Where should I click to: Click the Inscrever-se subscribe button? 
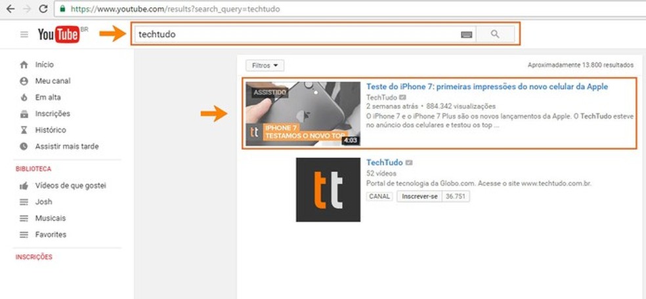(x=420, y=197)
